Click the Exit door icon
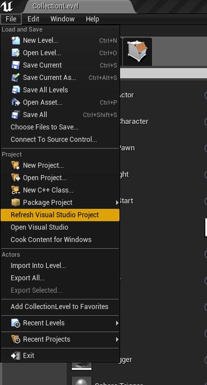Screen dimensions: 207x385 [16, 356]
